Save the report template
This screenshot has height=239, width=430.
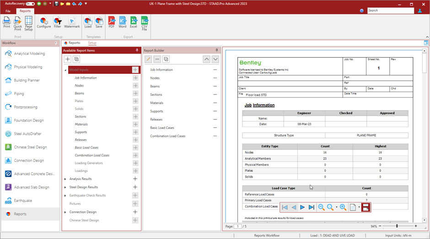(99, 22)
